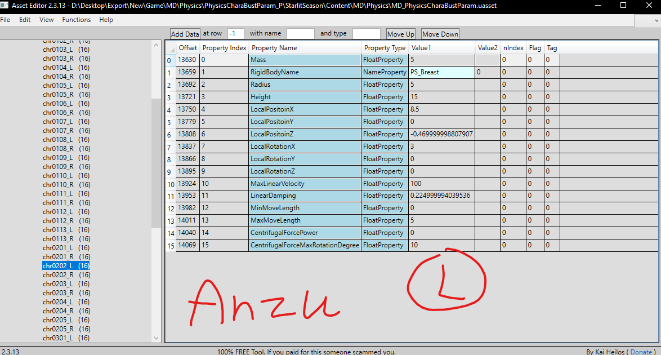Select tree item chr0106_L
This screenshot has height=355, width=661.
tap(66, 104)
